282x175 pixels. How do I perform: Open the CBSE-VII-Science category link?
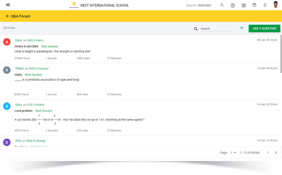click(x=38, y=69)
